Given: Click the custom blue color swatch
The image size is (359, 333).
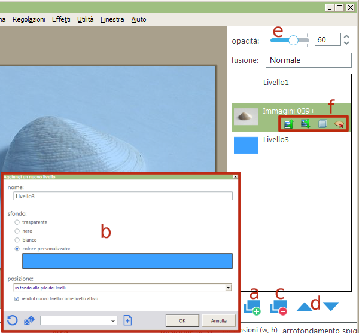Looking at the screenshot, I should coord(127,261).
